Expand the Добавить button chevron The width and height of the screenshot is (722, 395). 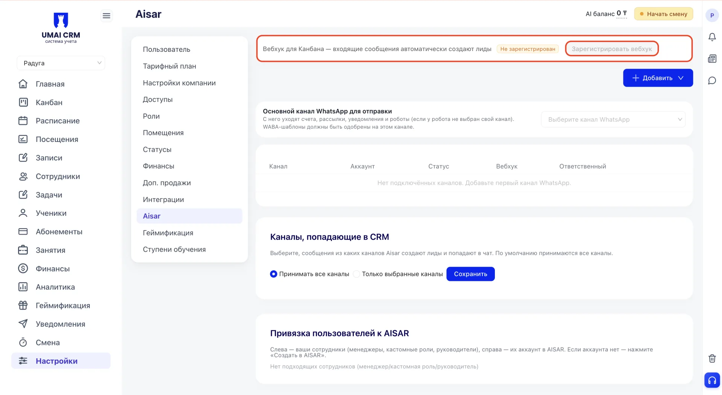pyautogui.click(x=681, y=78)
